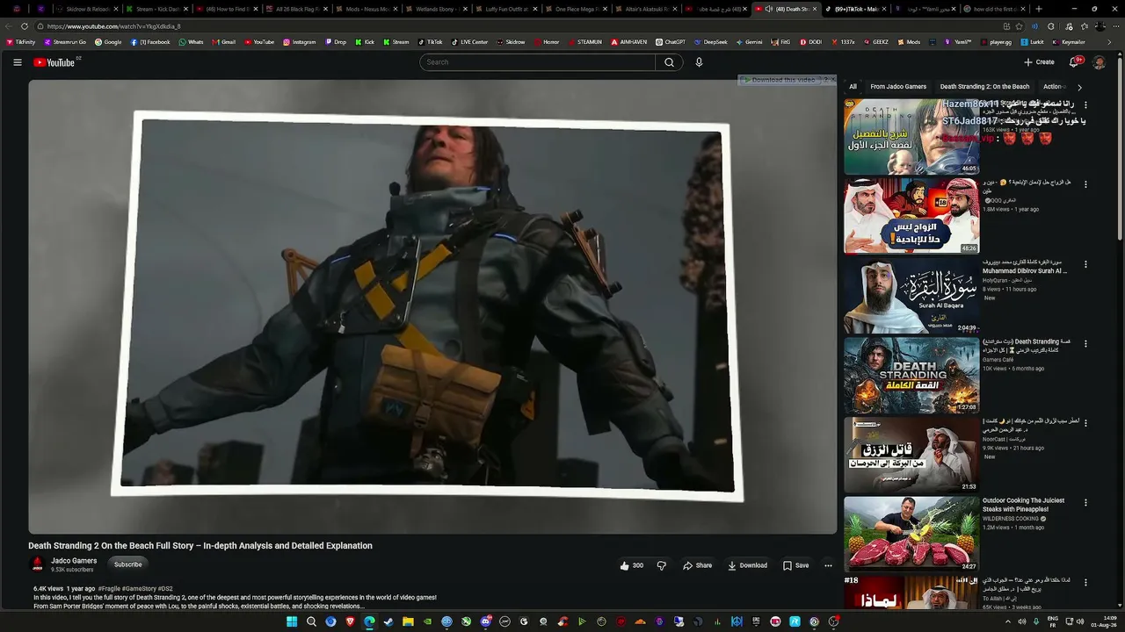Show hidden system tray icons
The height and width of the screenshot is (632, 1125).
click(1007, 621)
